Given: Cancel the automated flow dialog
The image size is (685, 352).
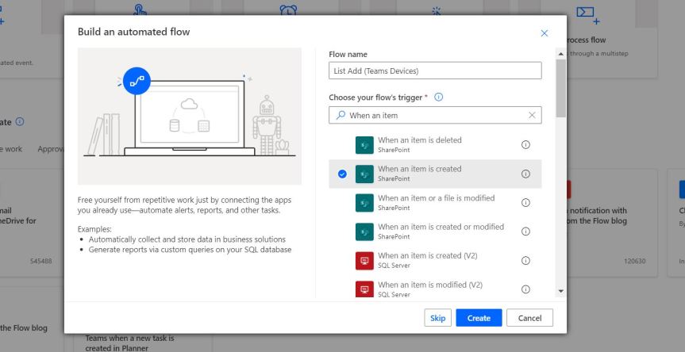Looking at the screenshot, I should tap(529, 318).
